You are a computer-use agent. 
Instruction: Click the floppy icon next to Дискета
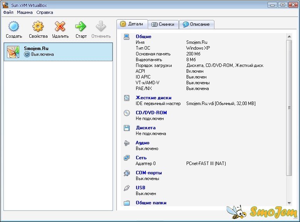(127, 128)
